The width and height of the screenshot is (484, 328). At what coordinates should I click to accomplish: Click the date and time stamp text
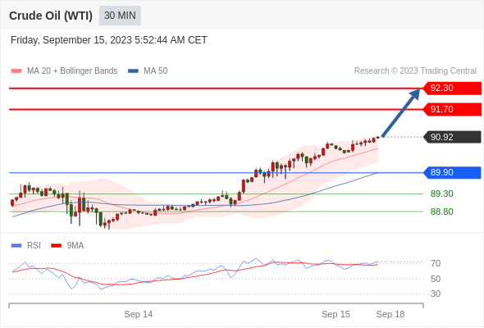tap(108, 40)
